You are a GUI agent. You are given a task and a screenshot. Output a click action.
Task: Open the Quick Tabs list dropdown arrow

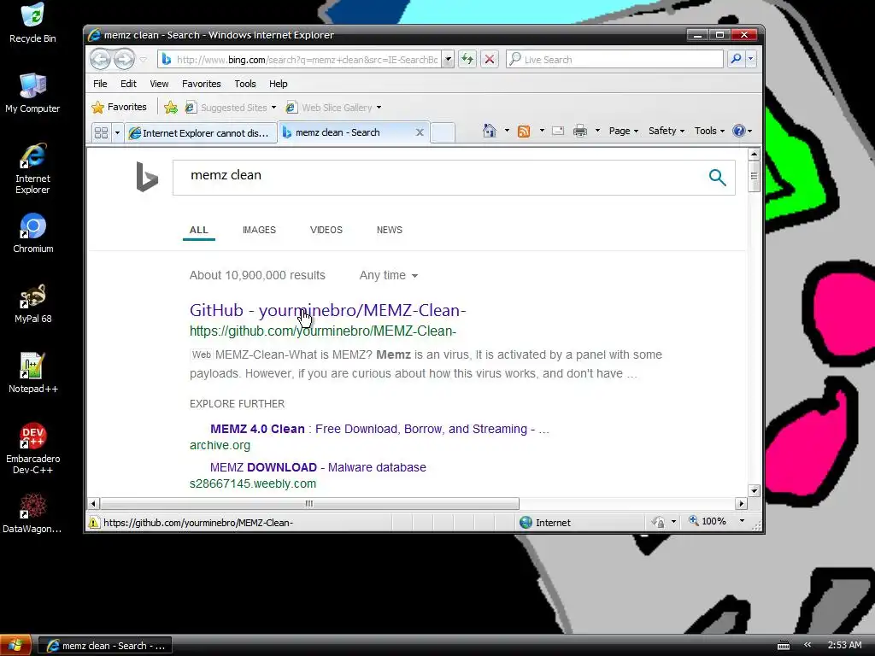point(117,132)
